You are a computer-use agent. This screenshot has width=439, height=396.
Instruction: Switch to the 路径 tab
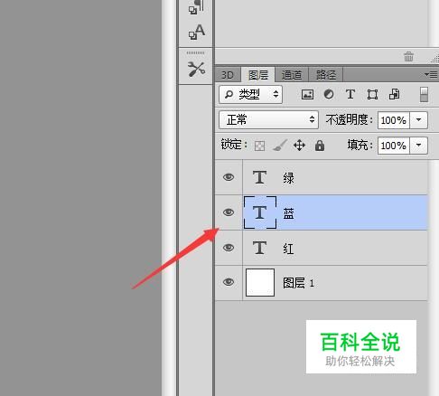[x=326, y=75]
